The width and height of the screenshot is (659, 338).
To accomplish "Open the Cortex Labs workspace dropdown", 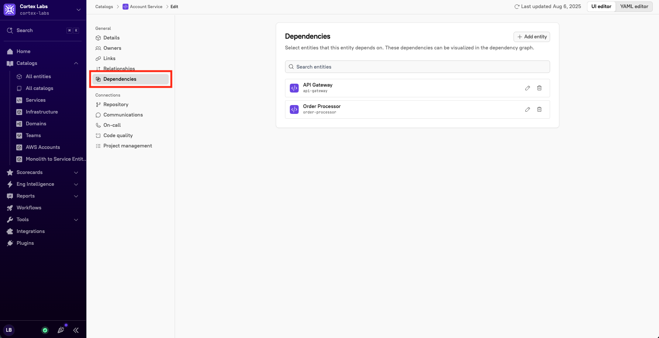I will click(79, 10).
